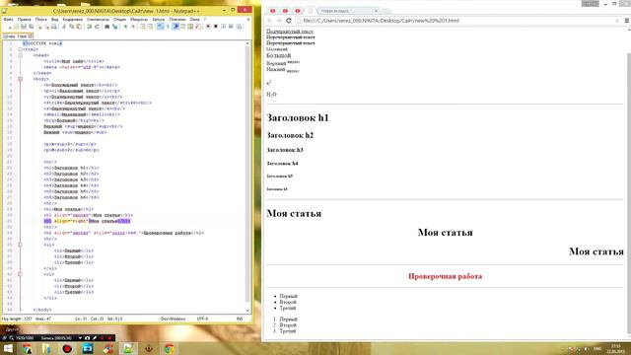Click the Zoom In icon in Notepad++
631x355 pixels.
pos(125,27)
